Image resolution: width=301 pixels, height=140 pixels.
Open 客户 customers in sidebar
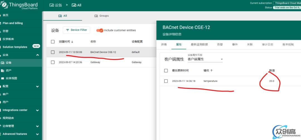click(5, 94)
